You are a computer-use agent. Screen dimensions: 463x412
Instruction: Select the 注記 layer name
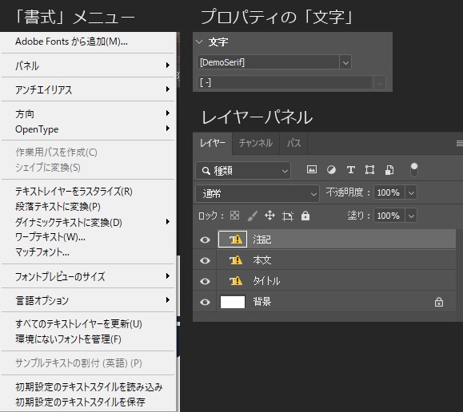click(262, 240)
